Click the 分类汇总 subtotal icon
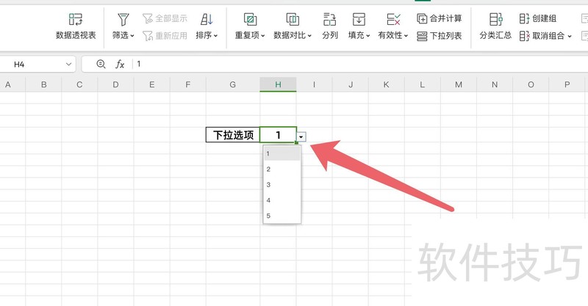 [495, 19]
